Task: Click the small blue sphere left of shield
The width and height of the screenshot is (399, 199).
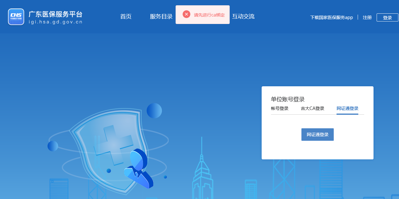Action: point(53,146)
